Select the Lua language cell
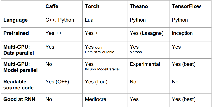This screenshot has height=108, width=213. [89, 20]
